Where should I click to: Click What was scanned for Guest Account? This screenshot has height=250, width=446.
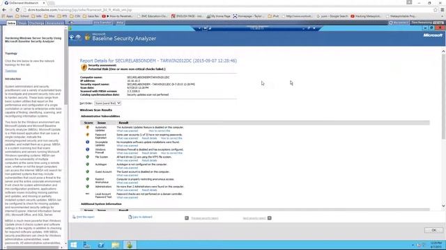click(127, 175)
